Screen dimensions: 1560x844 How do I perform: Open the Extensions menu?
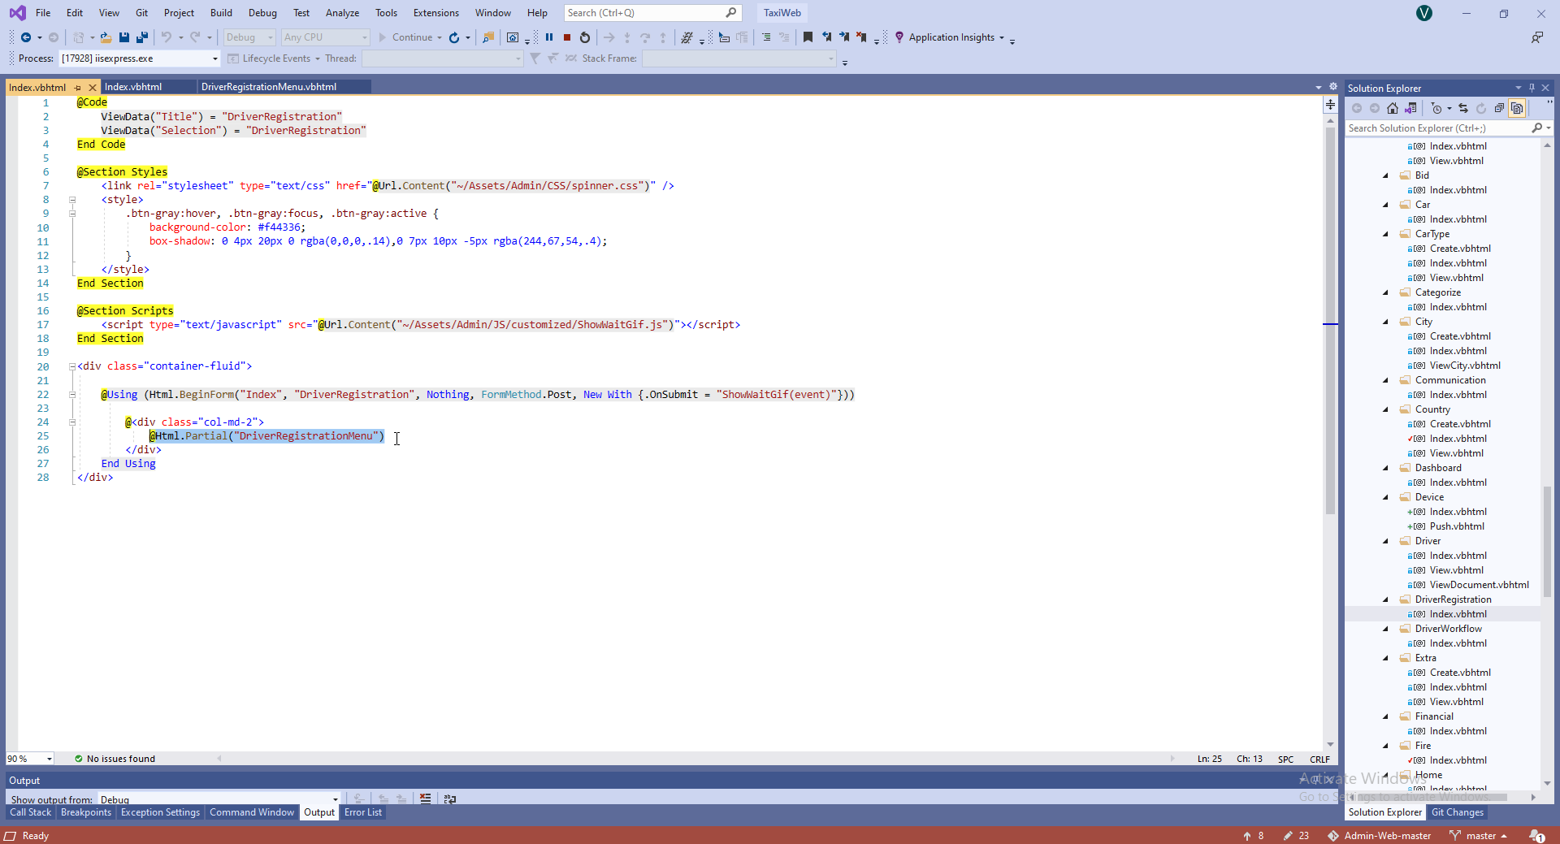(436, 13)
